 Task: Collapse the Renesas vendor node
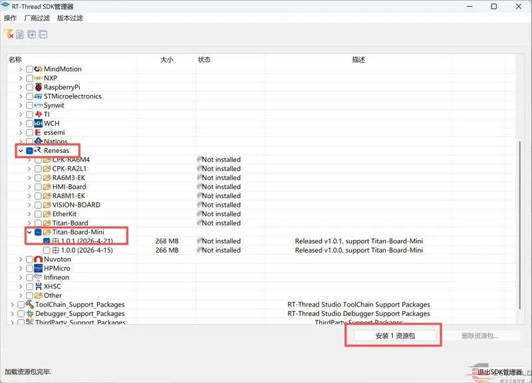click(21, 151)
